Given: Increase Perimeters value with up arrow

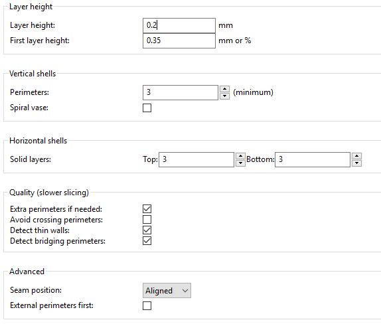Looking at the screenshot, I should pyautogui.click(x=225, y=89).
